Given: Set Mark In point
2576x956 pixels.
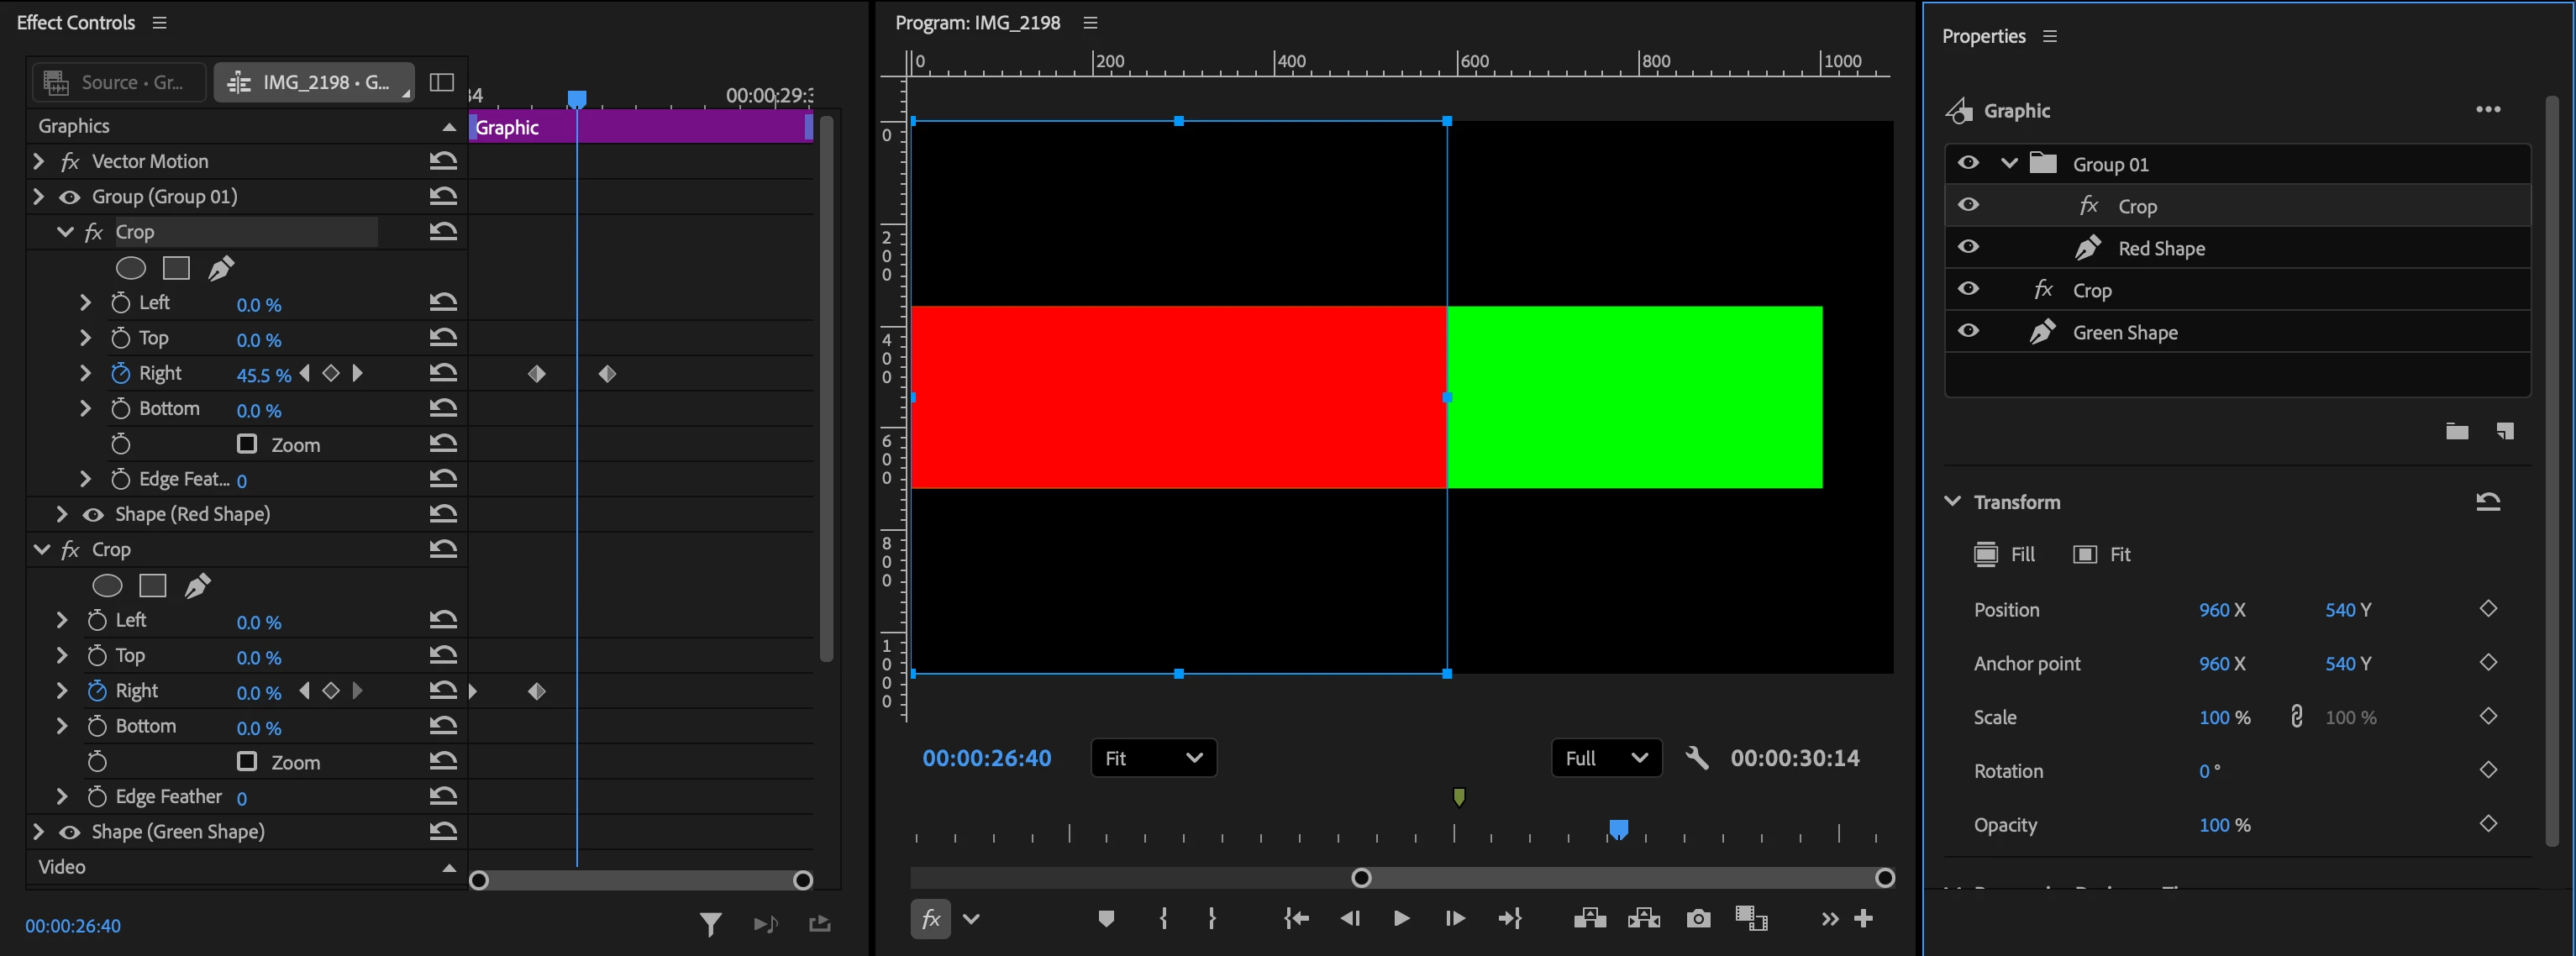Looking at the screenshot, I should pos(1163,919).
